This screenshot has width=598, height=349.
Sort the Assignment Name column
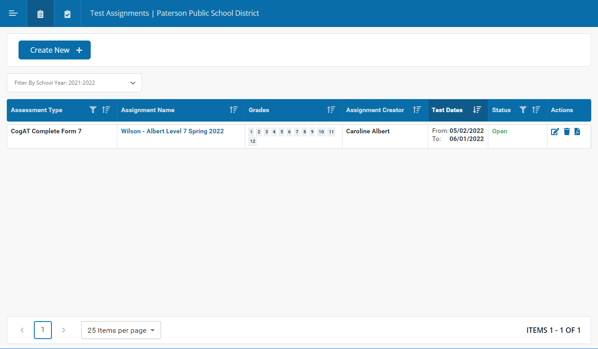coord(234,110)
